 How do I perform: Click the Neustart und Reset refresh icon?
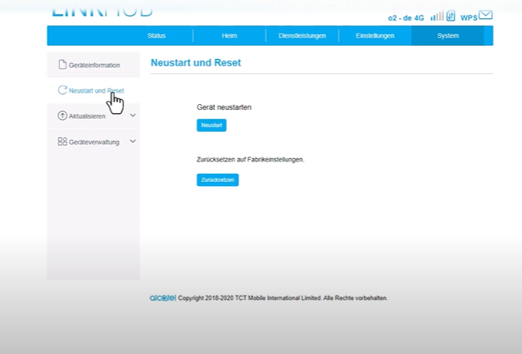[x=62, y=90]
